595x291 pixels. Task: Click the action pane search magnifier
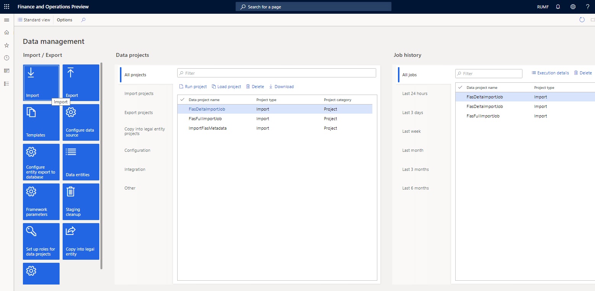tap(83, 20)
